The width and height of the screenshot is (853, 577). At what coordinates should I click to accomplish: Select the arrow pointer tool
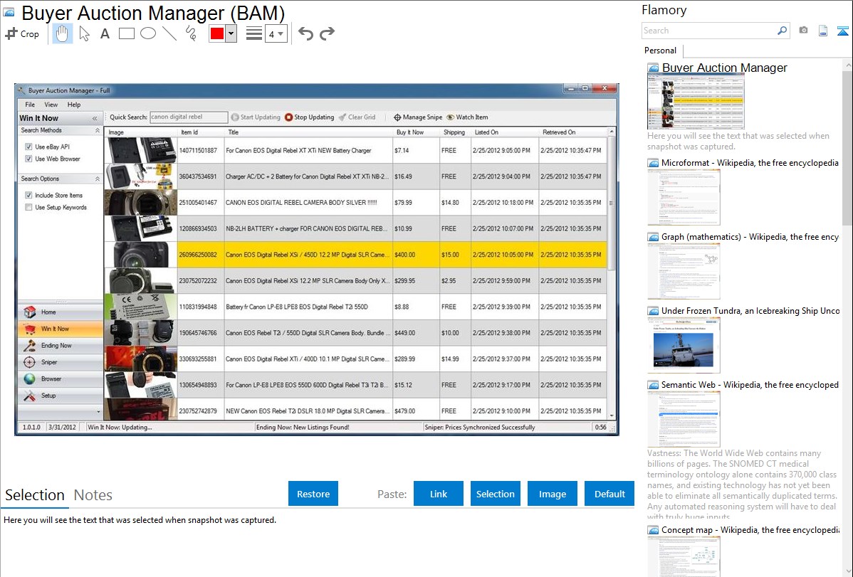pyautogui.click(x=84, y=33)
